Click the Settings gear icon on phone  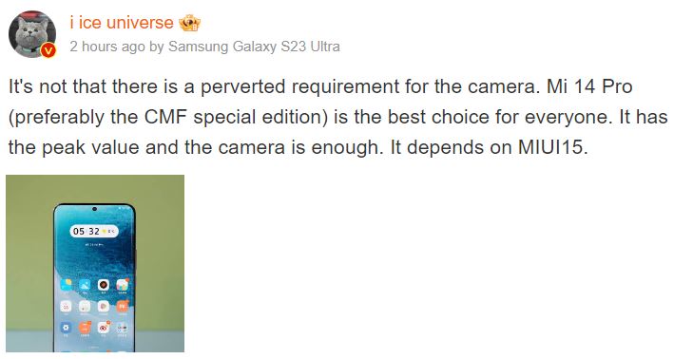[66, 328]
